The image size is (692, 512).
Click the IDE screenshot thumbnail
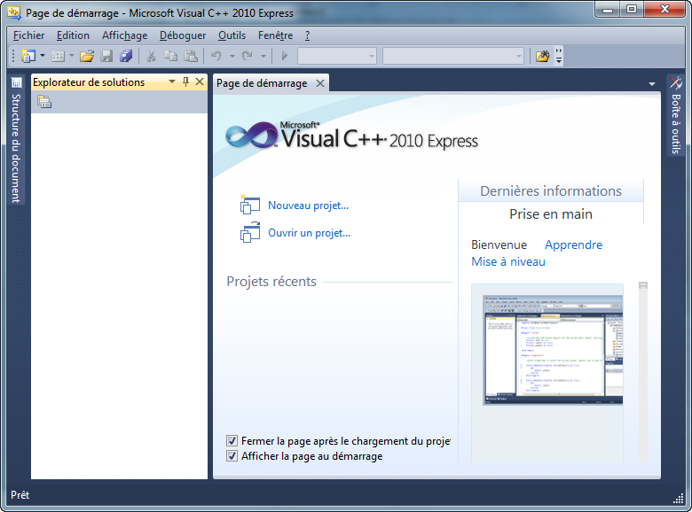tap(553, 350)
